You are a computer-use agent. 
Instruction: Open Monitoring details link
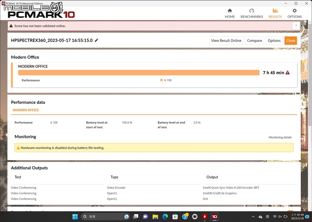tap(280, 137)
